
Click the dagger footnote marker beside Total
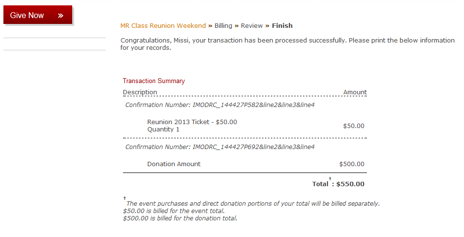click(330, 179)
